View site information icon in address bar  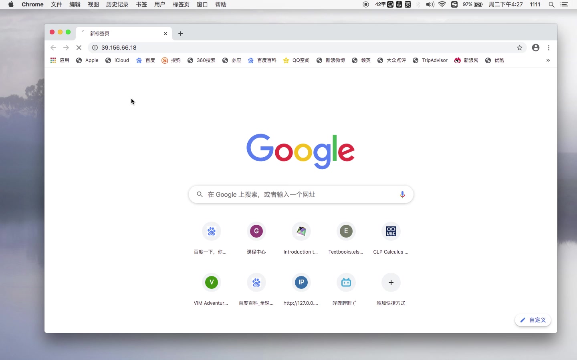pyautogui.click(x=95, y=48)
